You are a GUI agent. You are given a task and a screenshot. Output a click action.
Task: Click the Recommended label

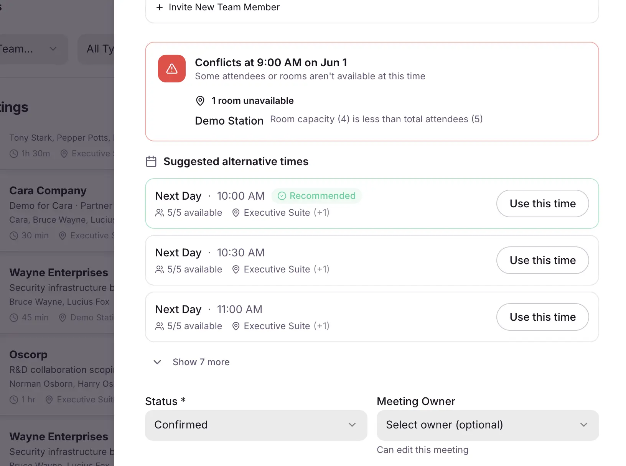tap(323, 196)
